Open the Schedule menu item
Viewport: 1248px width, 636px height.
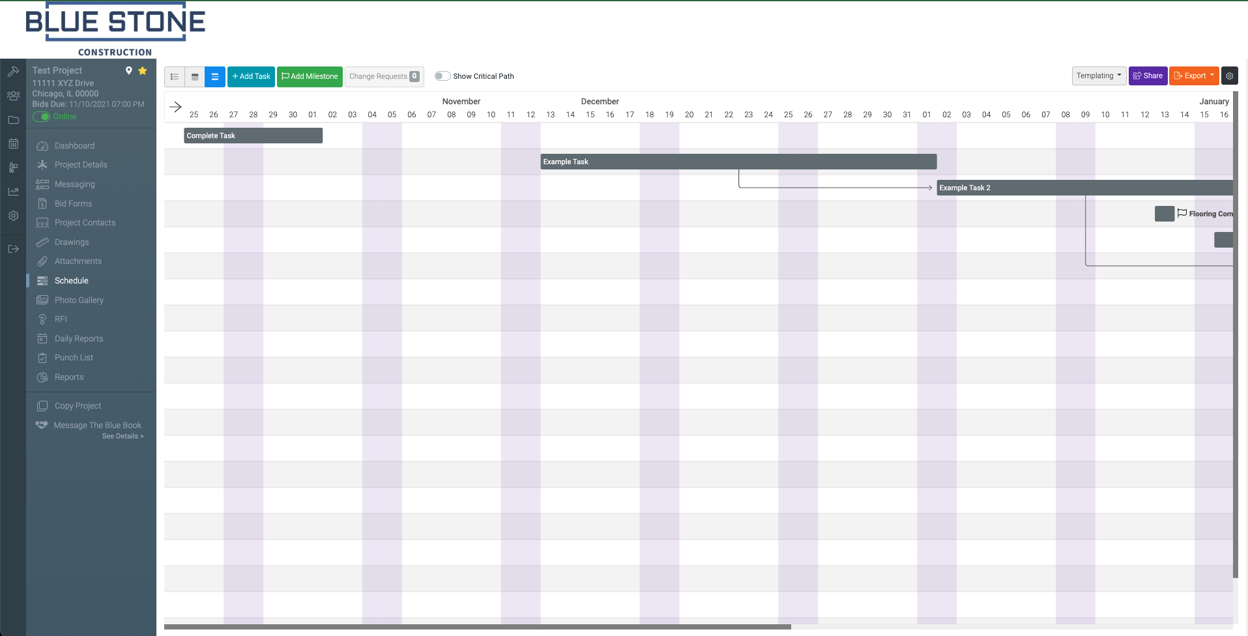71,280
